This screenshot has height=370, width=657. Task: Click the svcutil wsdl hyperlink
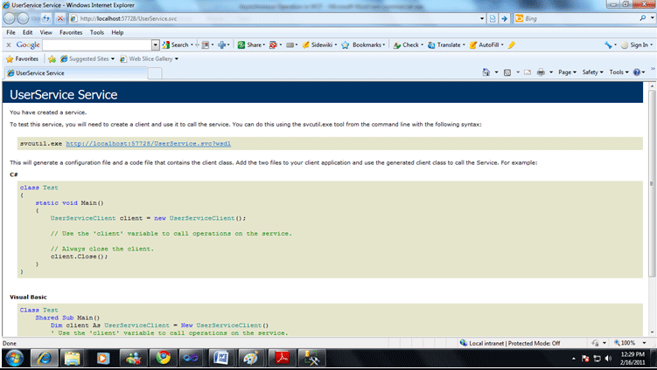[149, 143]
